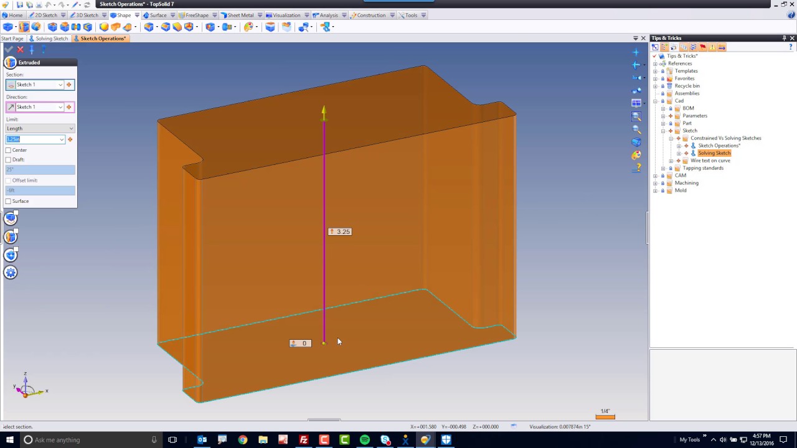Switch to the Solving Sketch document tab

pyautogui.click(x=49, y=39)
